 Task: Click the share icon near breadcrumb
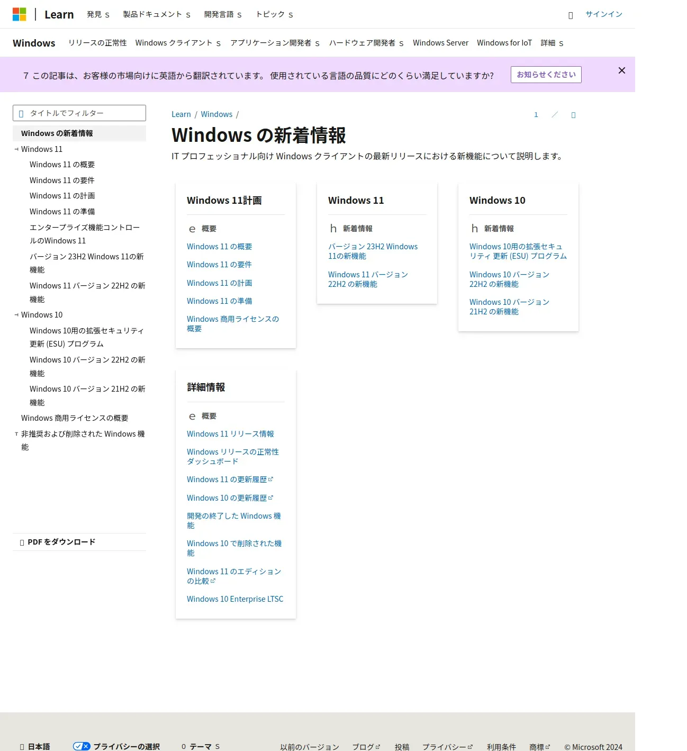573,115
